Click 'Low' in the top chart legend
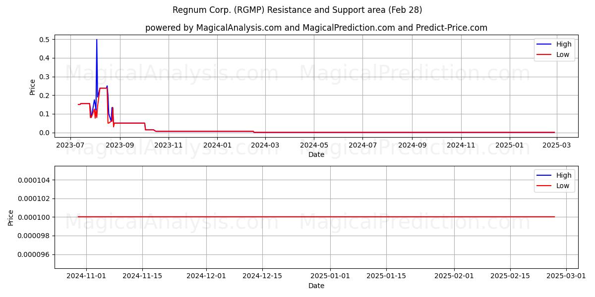This screenshot has height=297, width=595. [563, 54]
